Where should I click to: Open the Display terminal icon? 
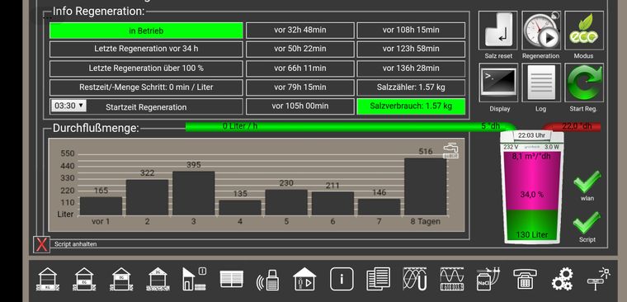click(x=497, y=83)
